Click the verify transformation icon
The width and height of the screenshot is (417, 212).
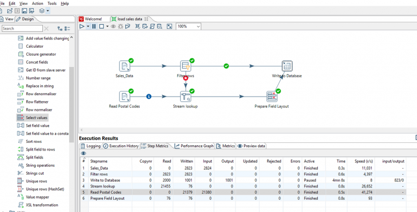(x=138, y=26)
